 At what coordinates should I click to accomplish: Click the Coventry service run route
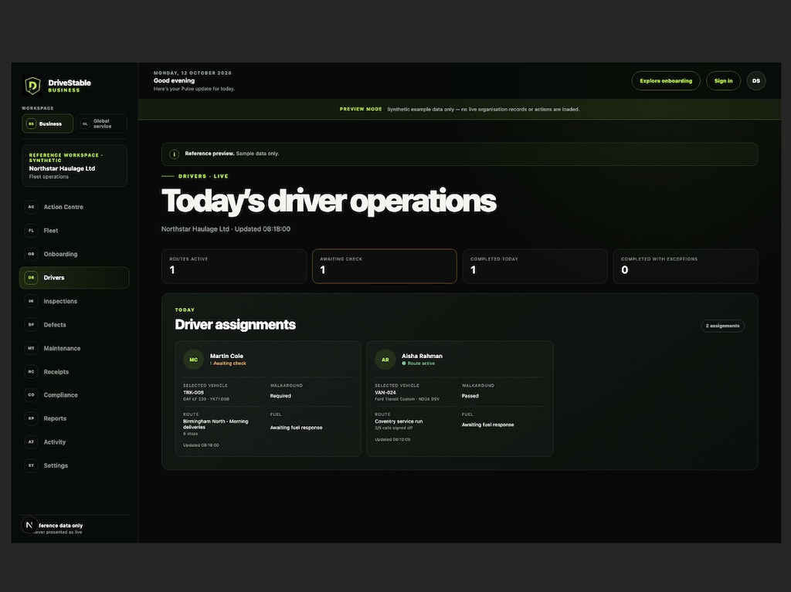(399, 421)
